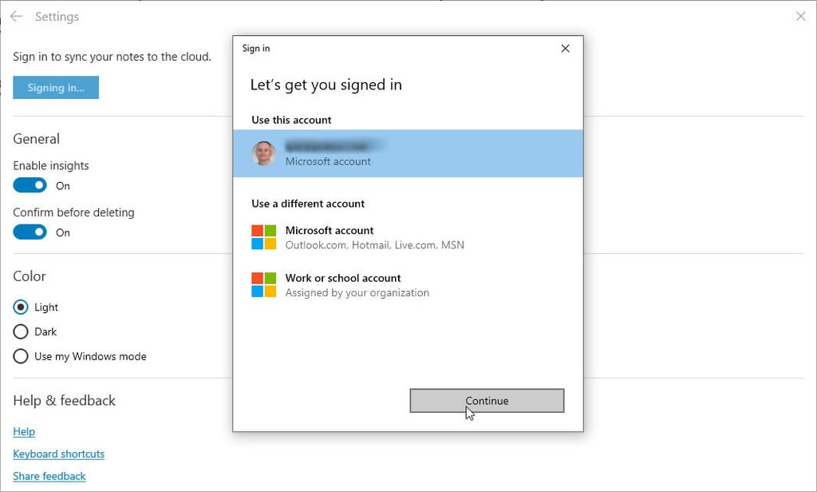Click the account profile picture
This screenshot has height=492, width=817.
pos(263,153)
